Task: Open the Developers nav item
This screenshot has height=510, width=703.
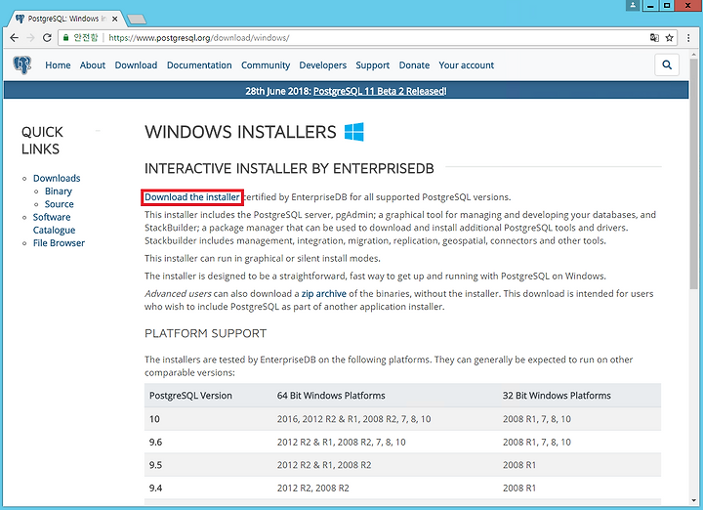Action: tap(323, 65)
